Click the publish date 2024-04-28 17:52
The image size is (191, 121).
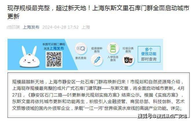[x=60, y=27]
